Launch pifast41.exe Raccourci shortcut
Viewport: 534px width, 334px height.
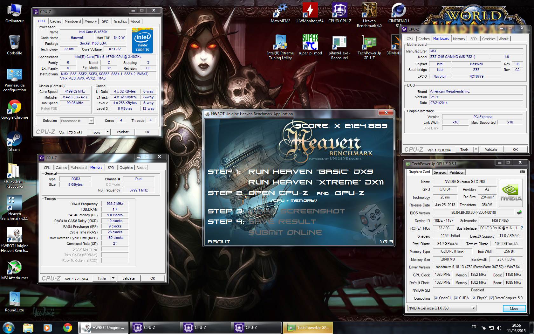(339, 47)
